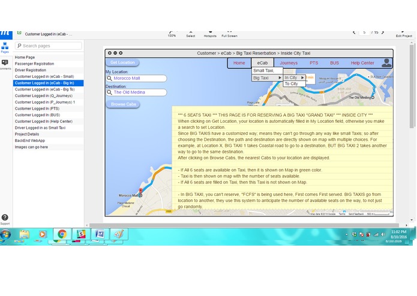Choose Small Taxi menu entry
The width and height of the screenshot is (417, 296).
pos(267,71)
